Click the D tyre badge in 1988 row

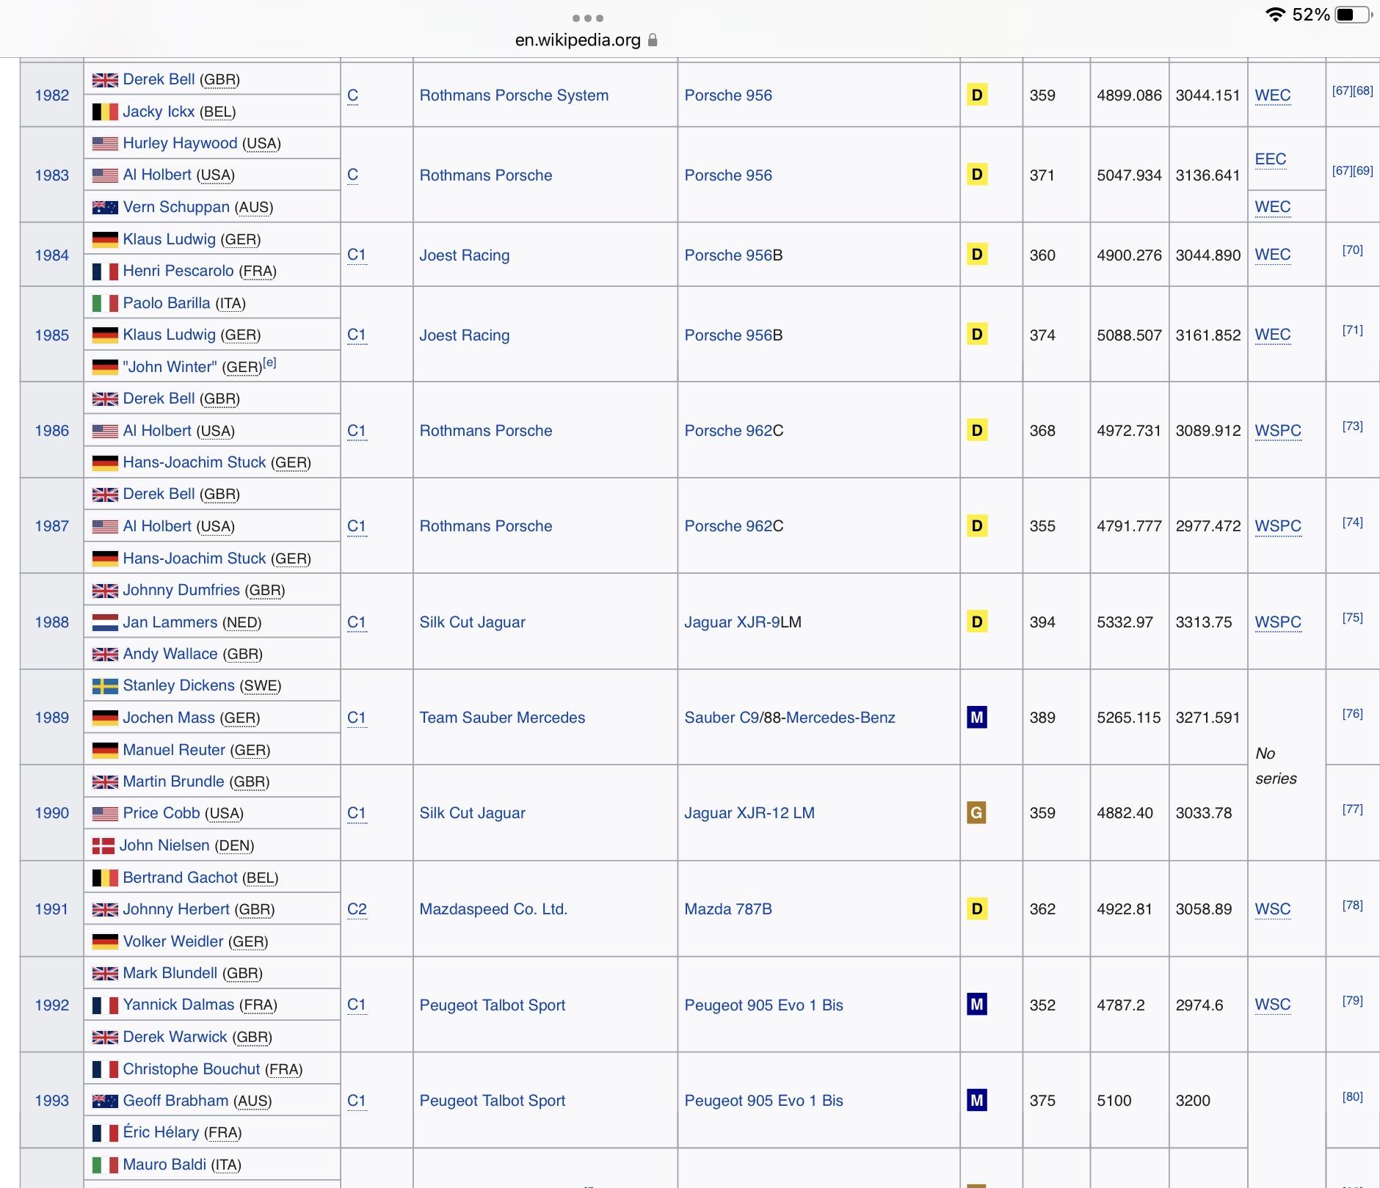click(x=977, y=622)
